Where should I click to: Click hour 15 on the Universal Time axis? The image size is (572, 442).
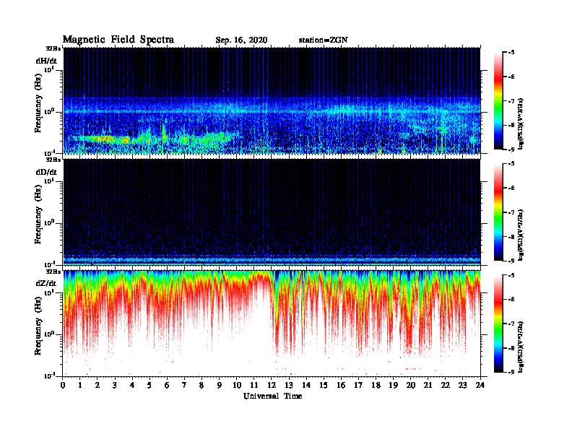click(x=324, y=385)
